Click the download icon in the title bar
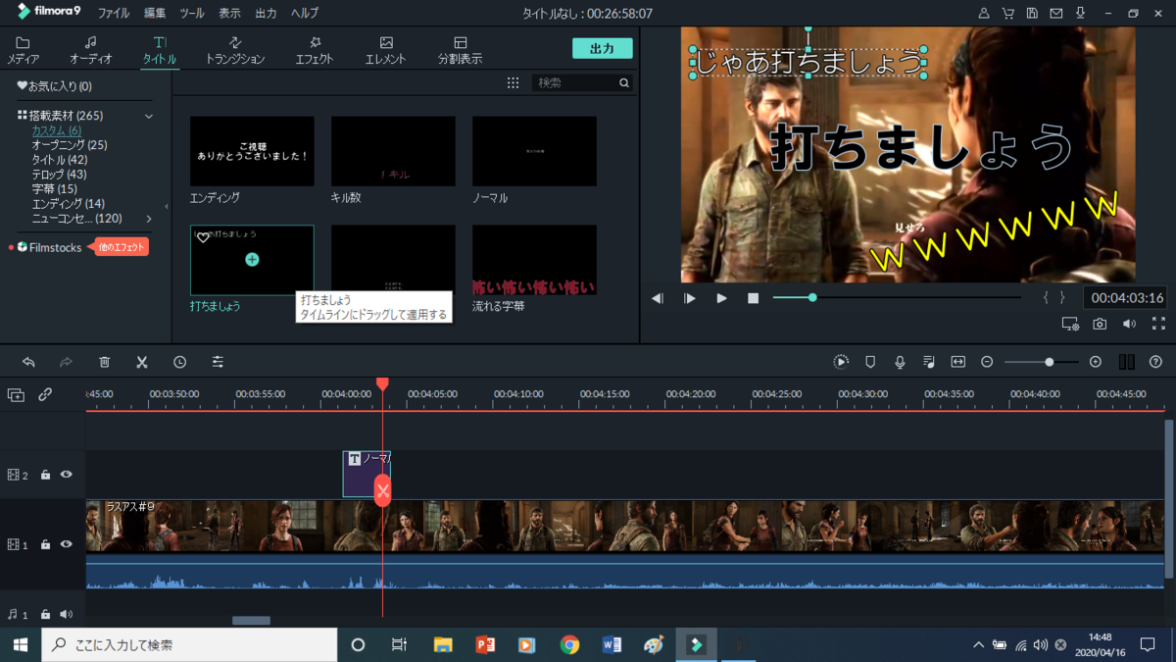Screen dimensions: 1176x662 (1081, 14)
